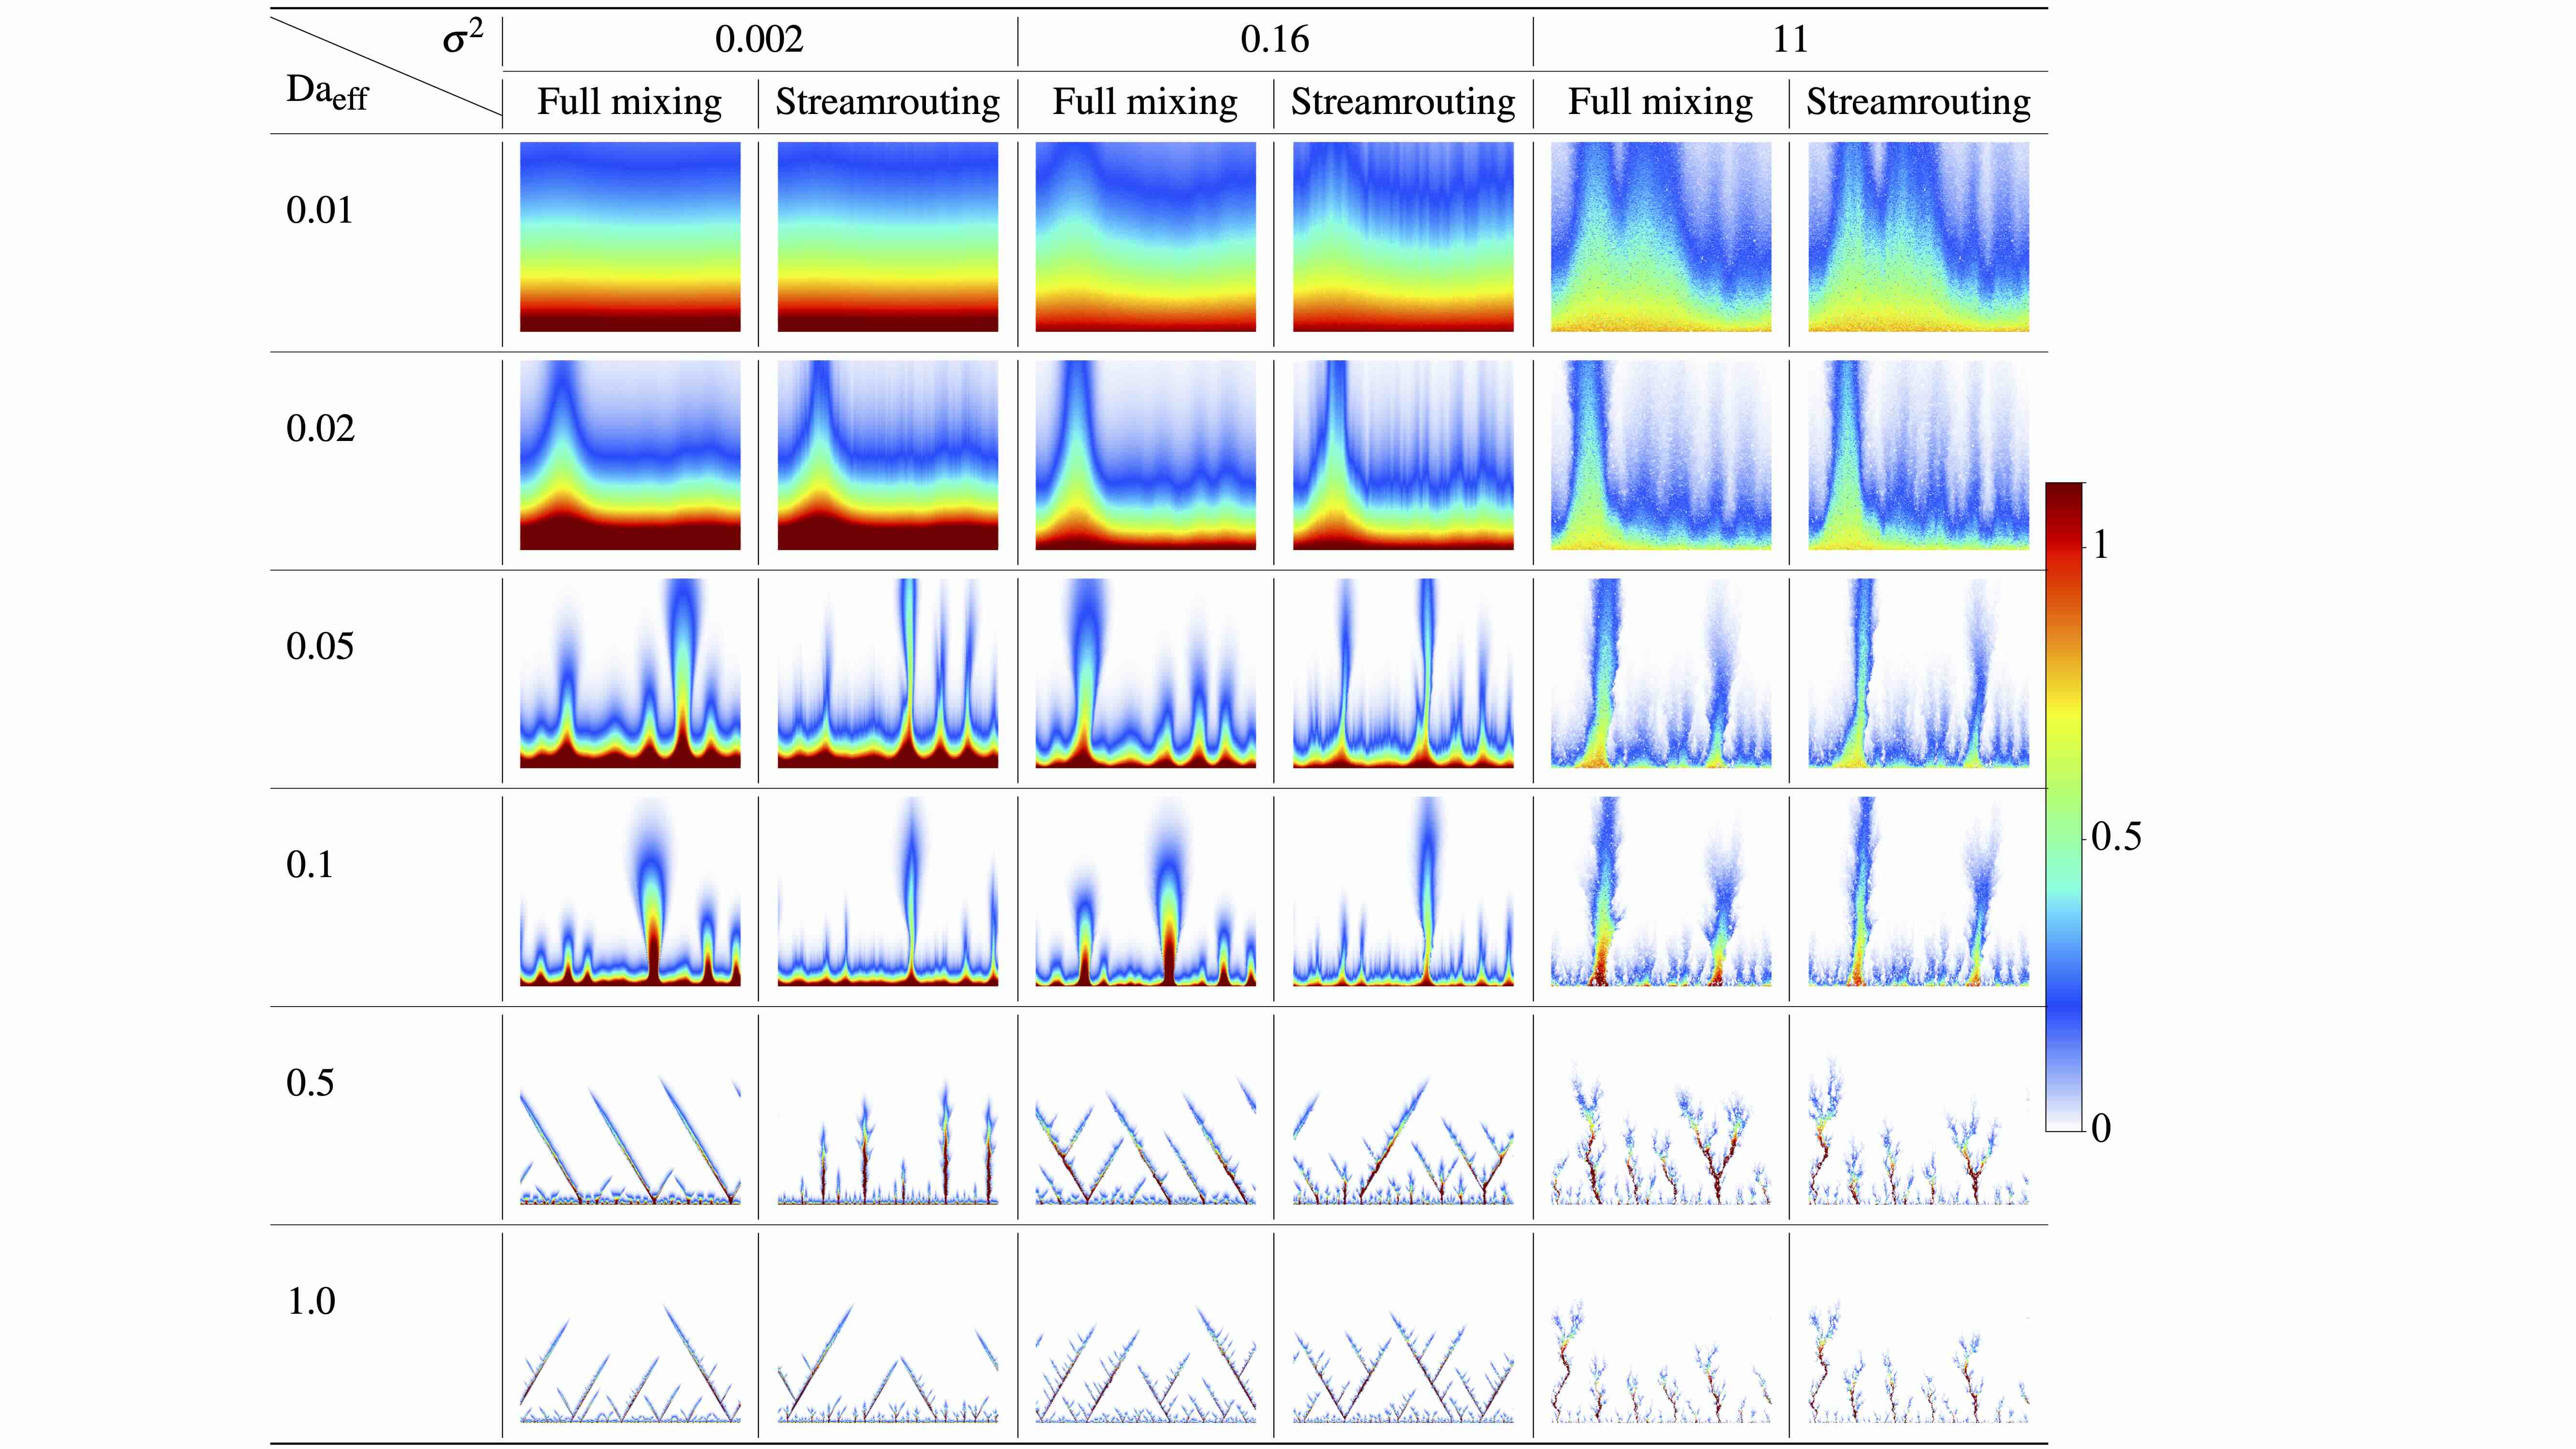The image size is (2576, 1449).
Task: Click the 1.0 Da_eff row label
Action: tap(311, 1301)
